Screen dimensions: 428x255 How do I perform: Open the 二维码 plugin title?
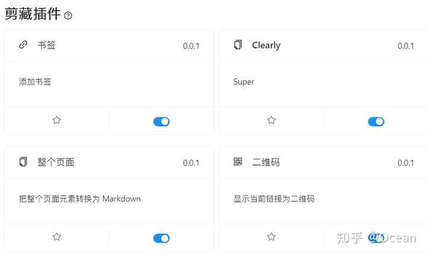(x=266, y=162)
